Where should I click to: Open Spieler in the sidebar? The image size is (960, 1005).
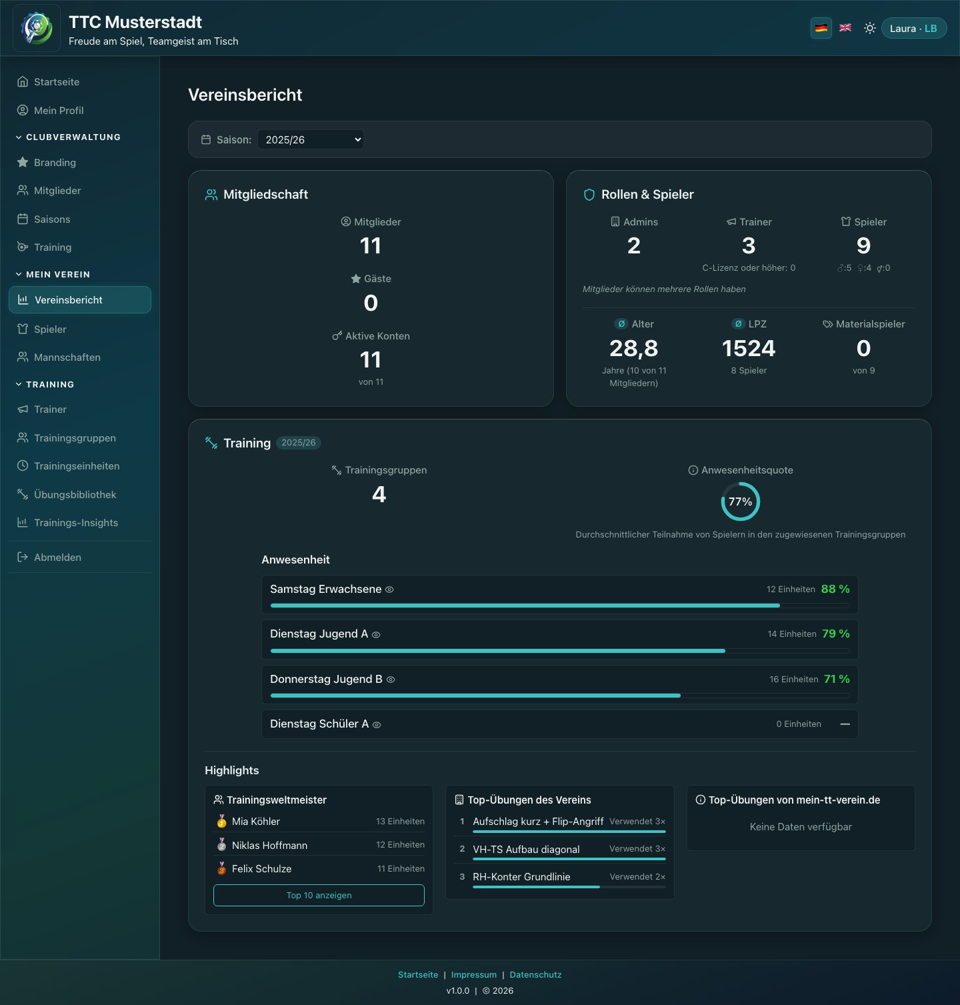tap(80, 329)
